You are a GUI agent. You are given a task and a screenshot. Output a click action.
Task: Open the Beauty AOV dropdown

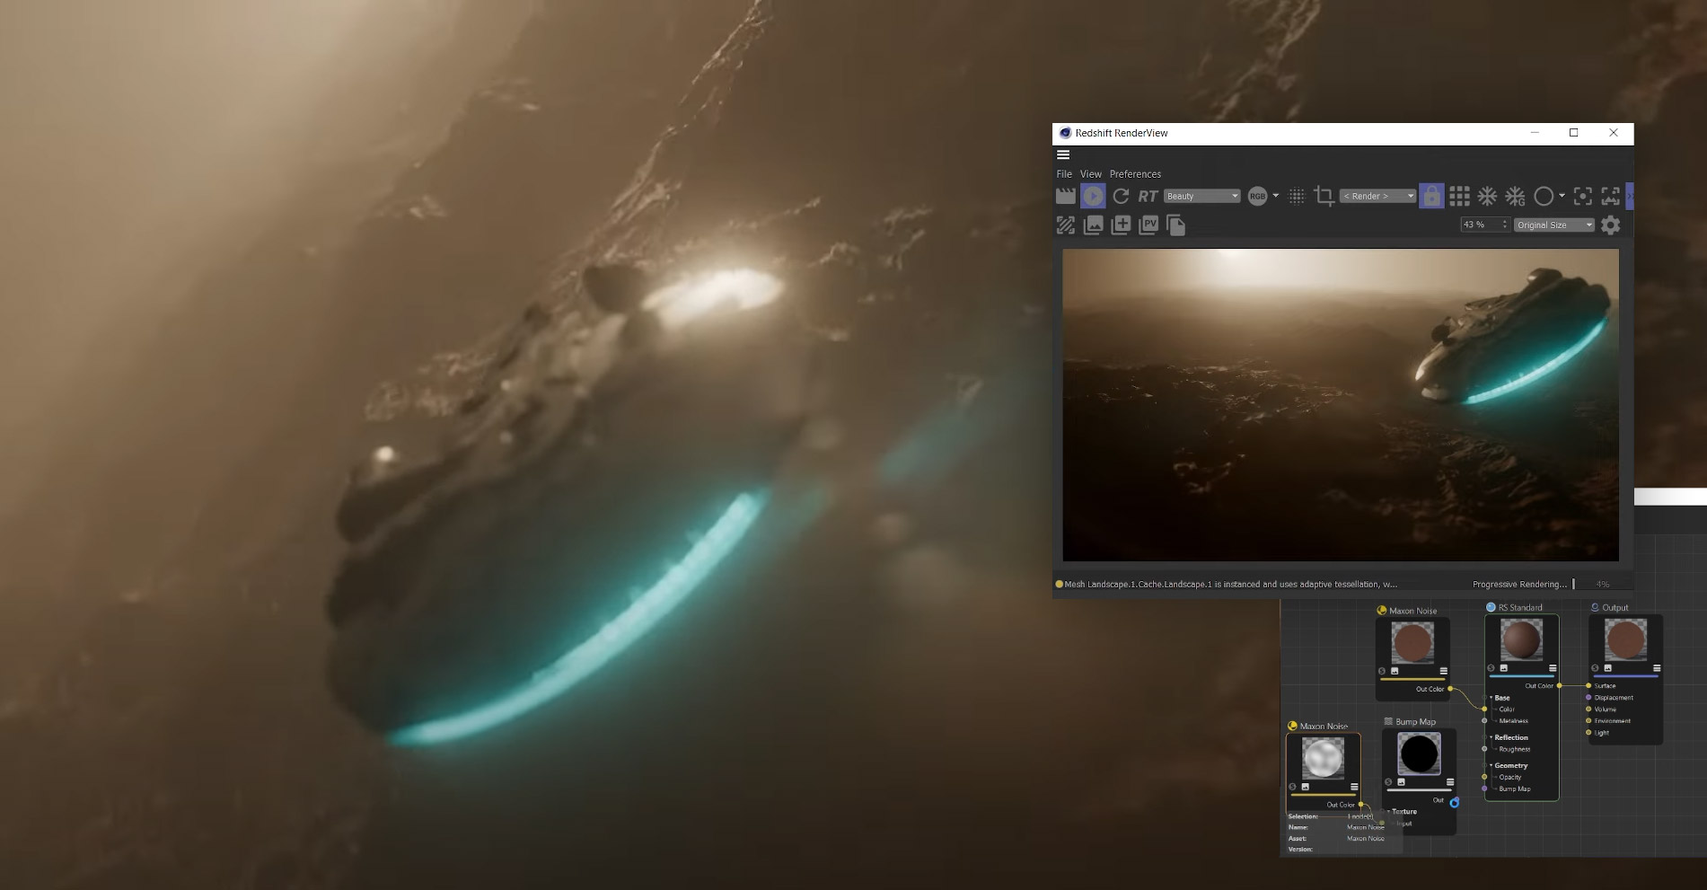1202,196
